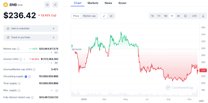
Task: Click the pie icon in Track in portfolio
Action: click(x=8, y=37)
